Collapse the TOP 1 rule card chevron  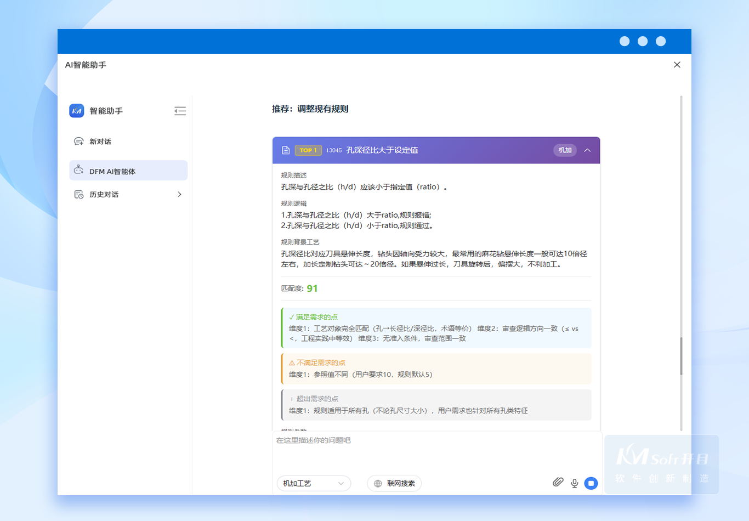pyautogui.click(x=587, y=150)
